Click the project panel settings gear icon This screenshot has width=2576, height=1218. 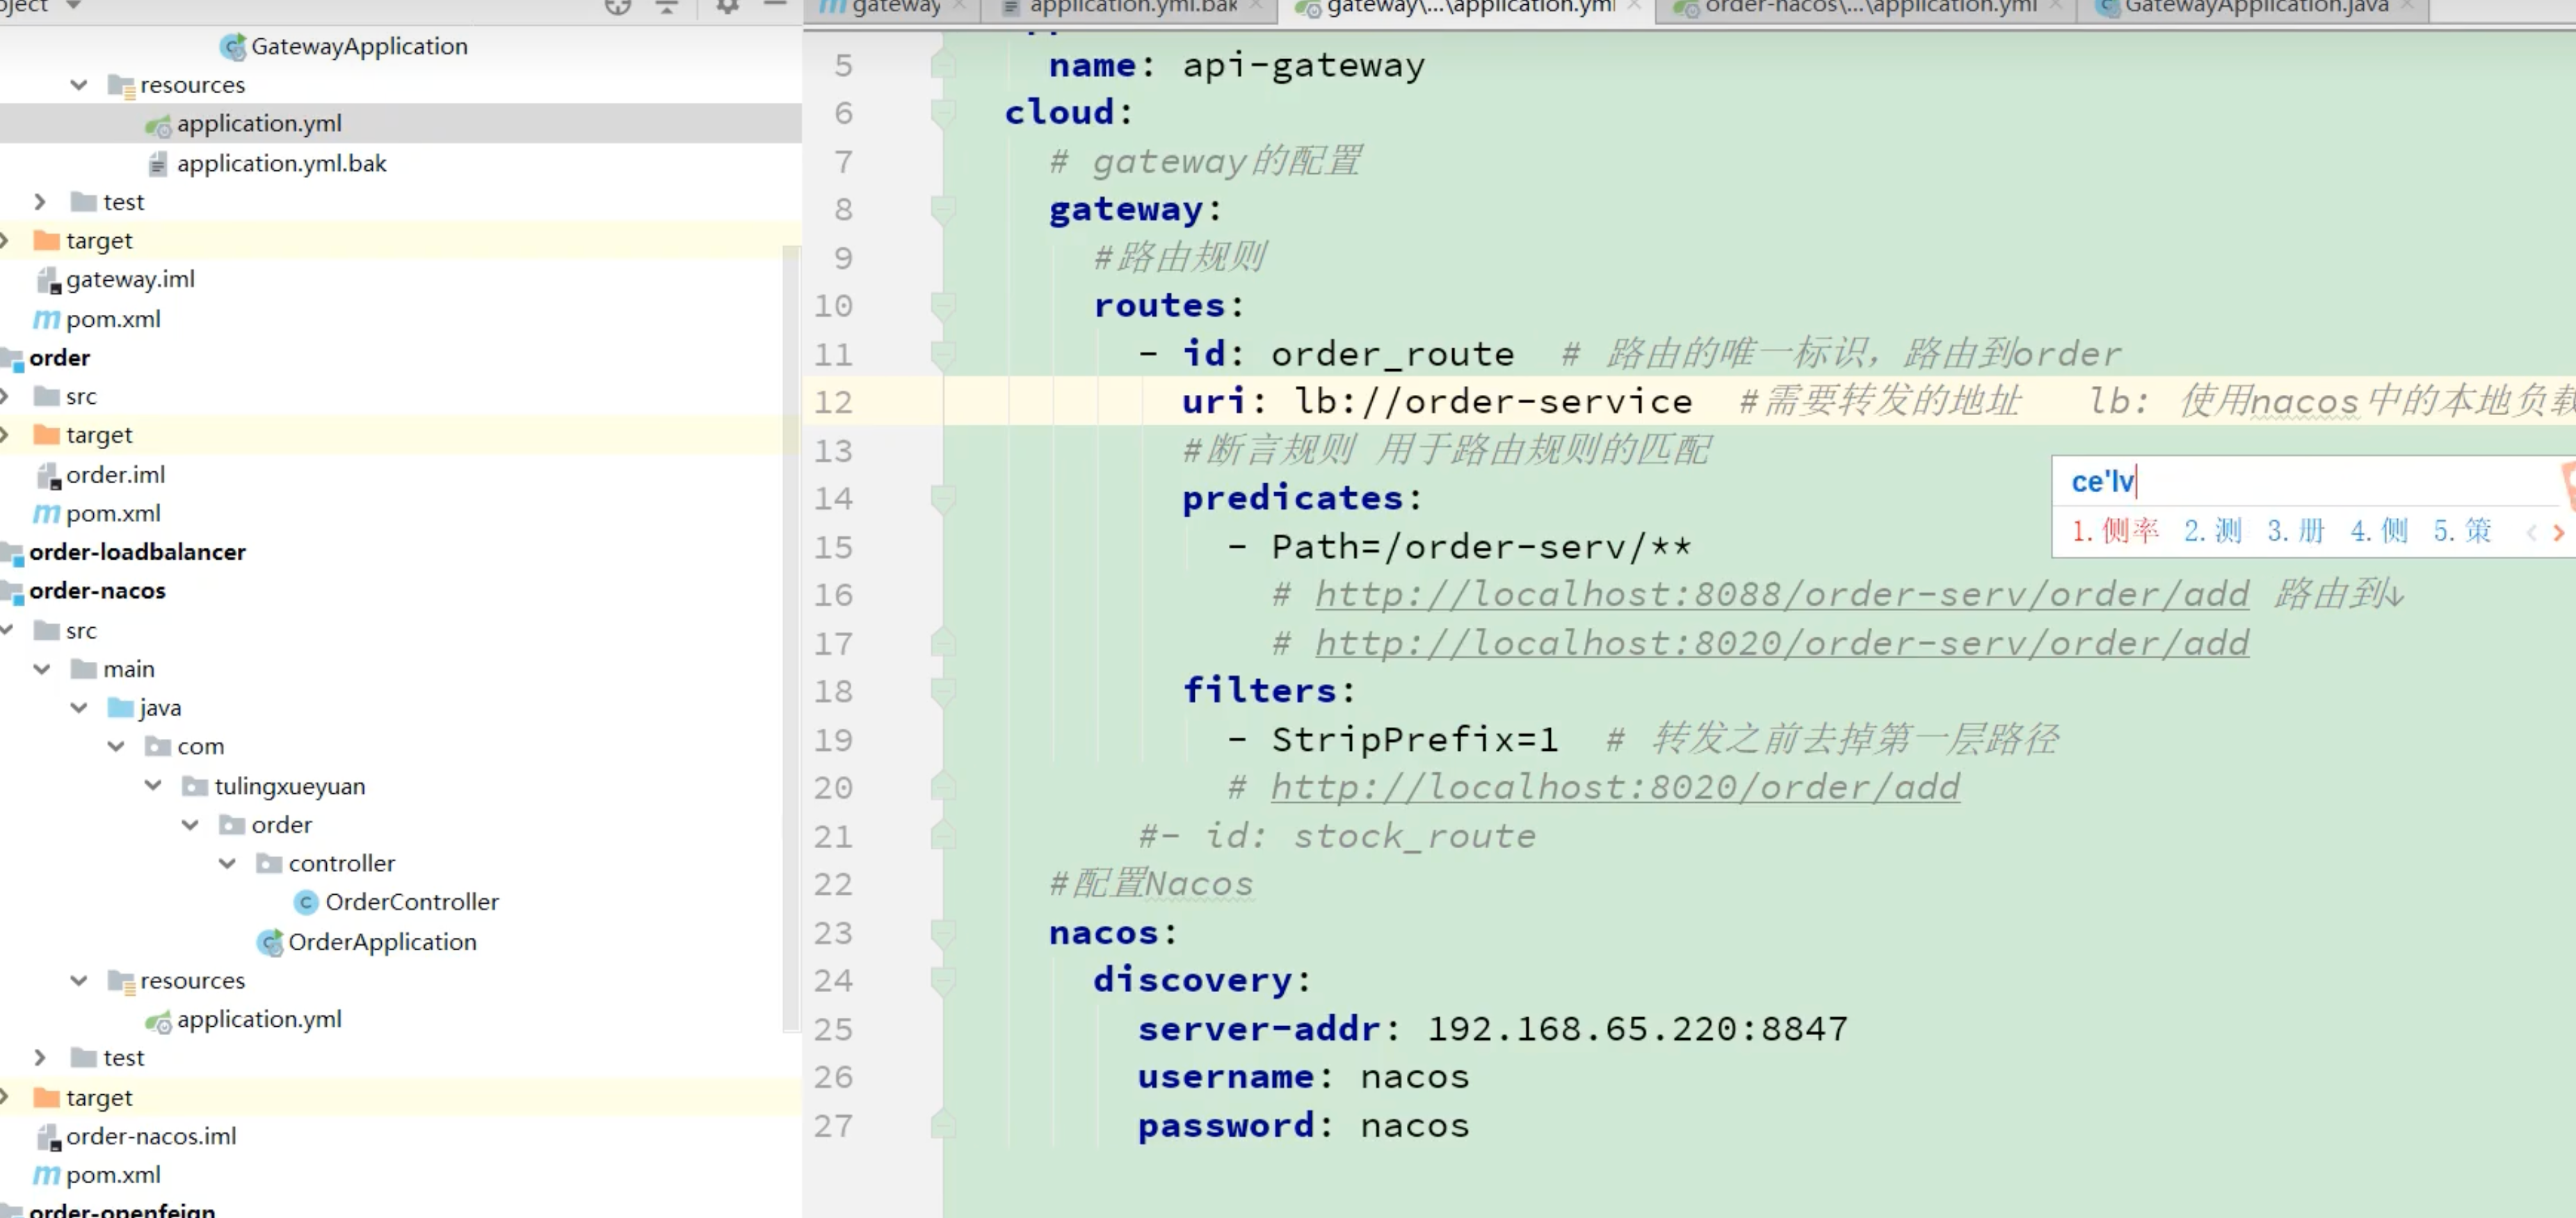[x=727, y=6]
